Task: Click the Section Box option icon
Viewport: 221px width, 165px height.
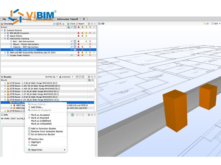Action: coord(29,139)
